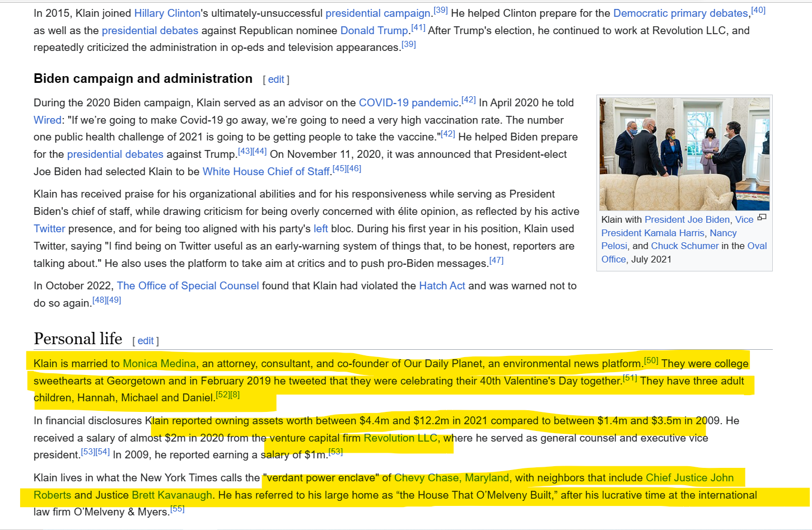Screen dimensions: 812x530
Task: Open the presidential debates link before against Trump
Action: [x=115, y=154]
